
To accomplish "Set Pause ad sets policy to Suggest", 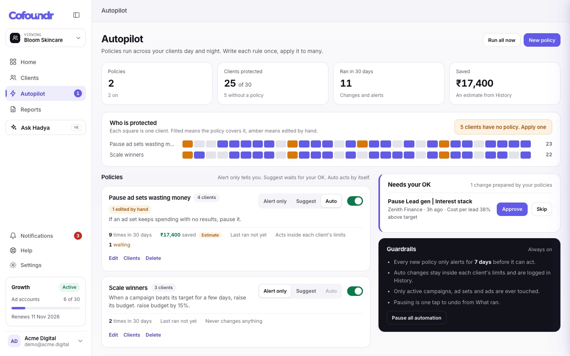I will pos(306,201).
